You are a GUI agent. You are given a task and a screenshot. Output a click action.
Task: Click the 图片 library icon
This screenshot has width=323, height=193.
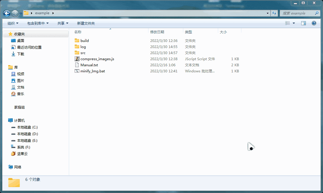click(13, 81)
